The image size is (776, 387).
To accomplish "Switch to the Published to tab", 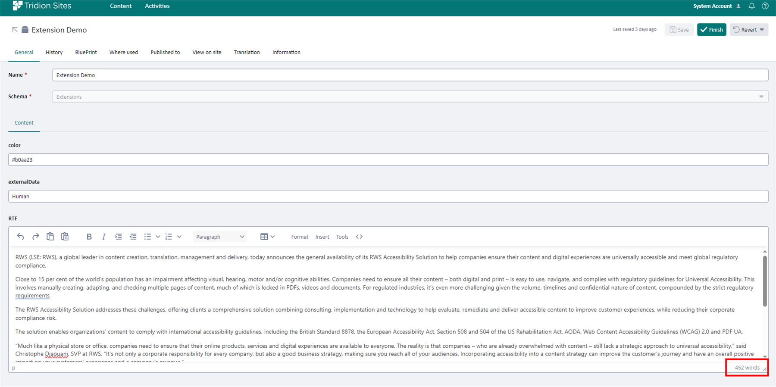I will pyautogui.click(x=165, y=52).
